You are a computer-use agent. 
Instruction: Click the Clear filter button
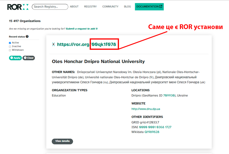pyautogui.click(x=29, y=58)
